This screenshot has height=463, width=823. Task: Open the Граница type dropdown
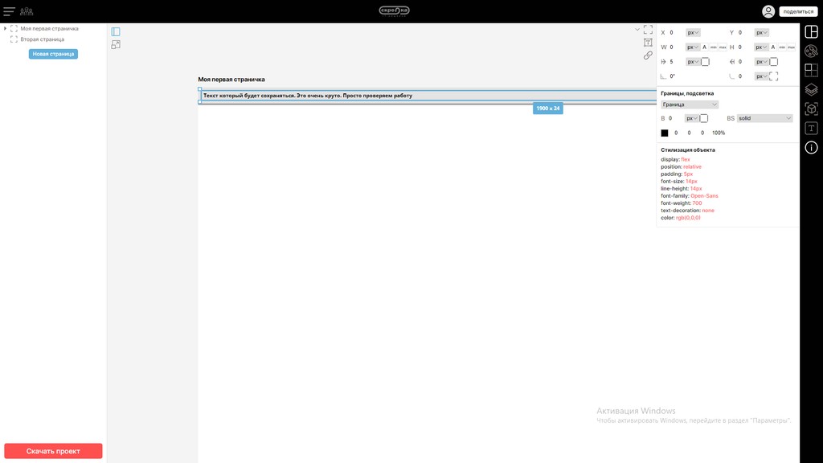(x=690, y=104)
